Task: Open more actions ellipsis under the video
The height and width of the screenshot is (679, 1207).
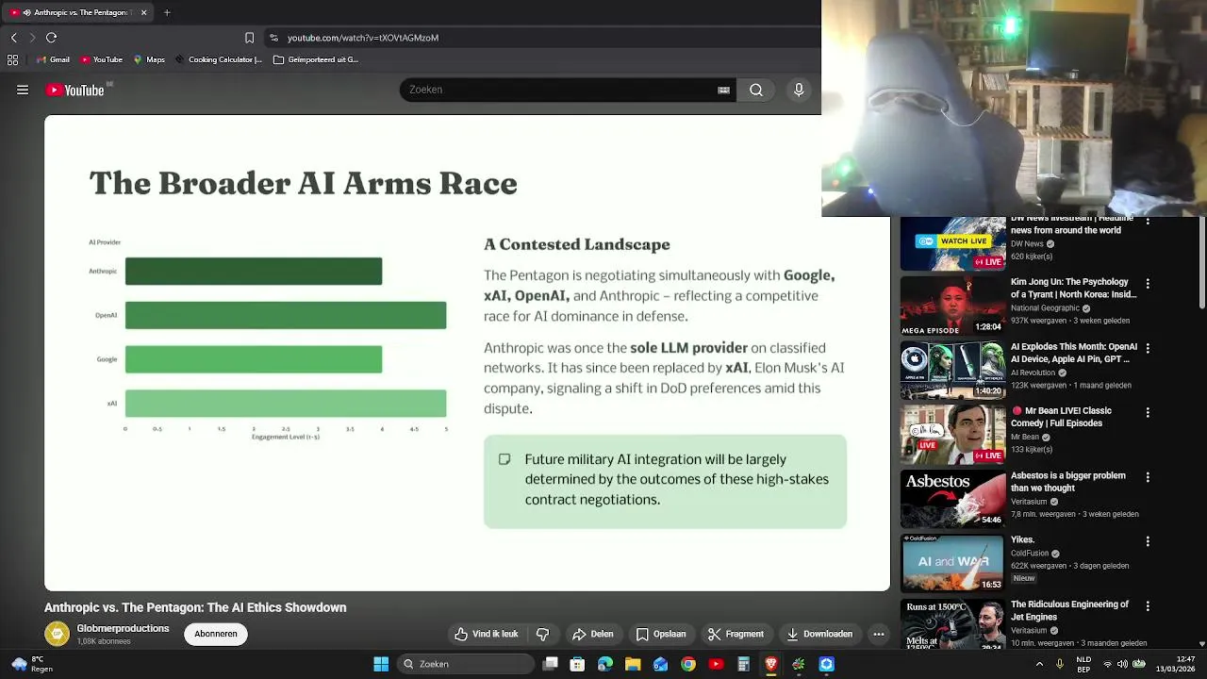Action: (879, 634)
